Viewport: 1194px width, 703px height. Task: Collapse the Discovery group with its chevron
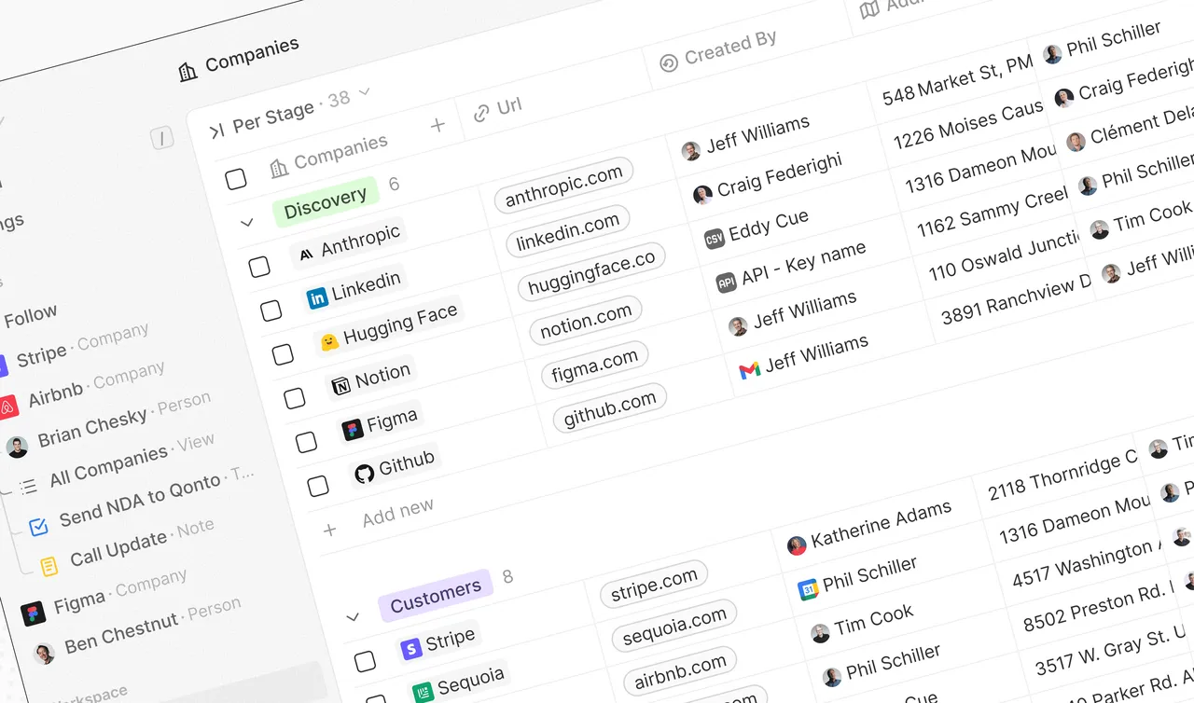[247, 223]
